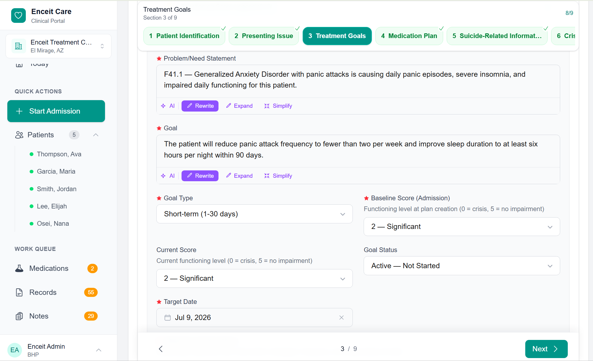Click the Next button

pyautogui.click(x=546, y=349)
